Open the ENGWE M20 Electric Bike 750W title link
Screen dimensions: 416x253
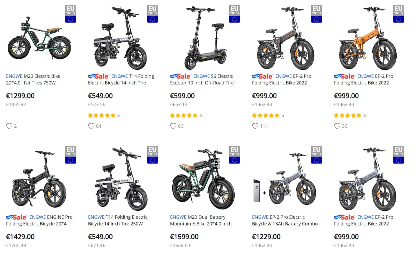point(33,79)
